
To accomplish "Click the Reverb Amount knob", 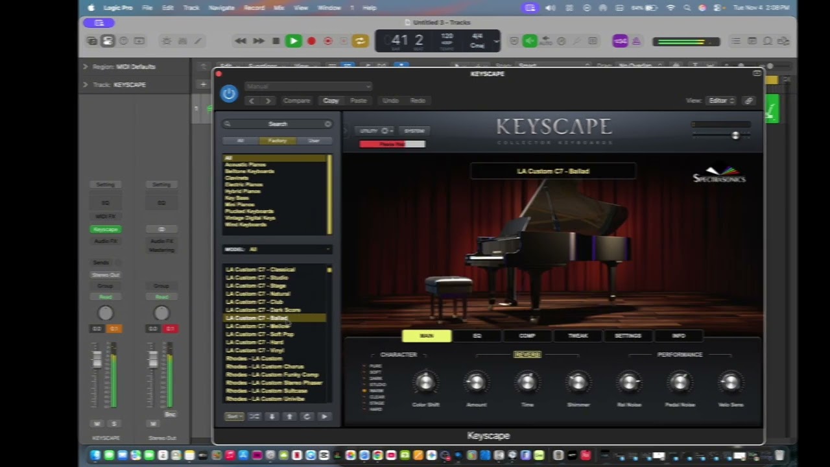I will click(476, 383).
